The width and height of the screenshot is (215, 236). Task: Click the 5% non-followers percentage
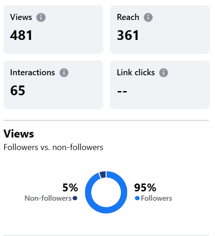tap(70, 188)
